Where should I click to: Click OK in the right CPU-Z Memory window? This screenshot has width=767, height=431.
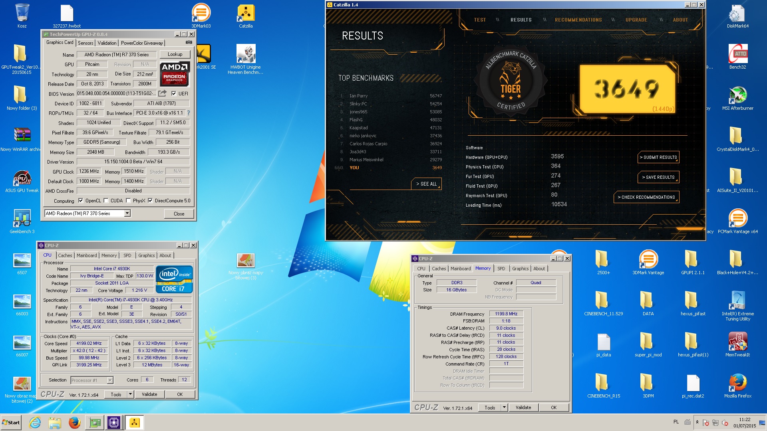pyautogui.click(x=554, y=407)
